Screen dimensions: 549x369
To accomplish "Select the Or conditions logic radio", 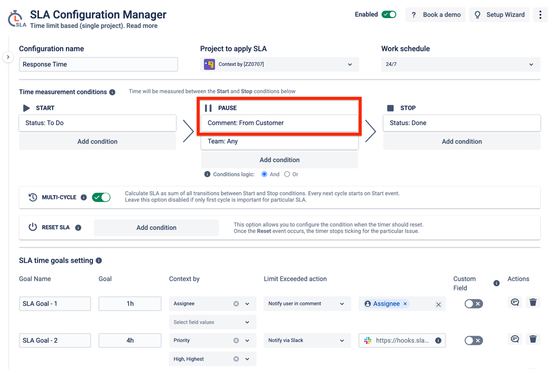I will 287,174.
